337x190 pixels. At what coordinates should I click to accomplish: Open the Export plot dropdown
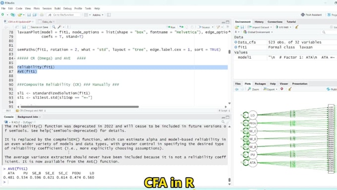[270, 89]
